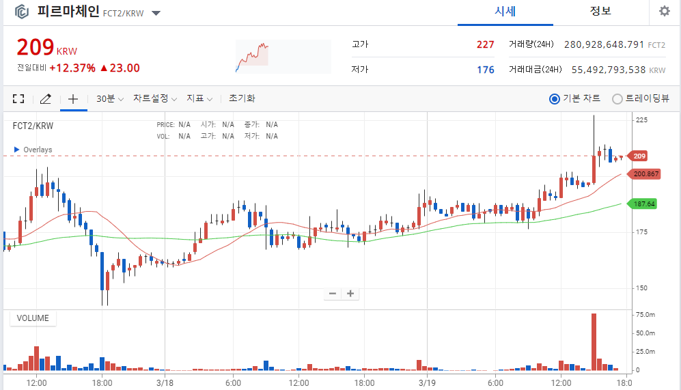Click the mini price sparkline thumbnail
Viewport: 681px width, 390px height.
[283, 57]
